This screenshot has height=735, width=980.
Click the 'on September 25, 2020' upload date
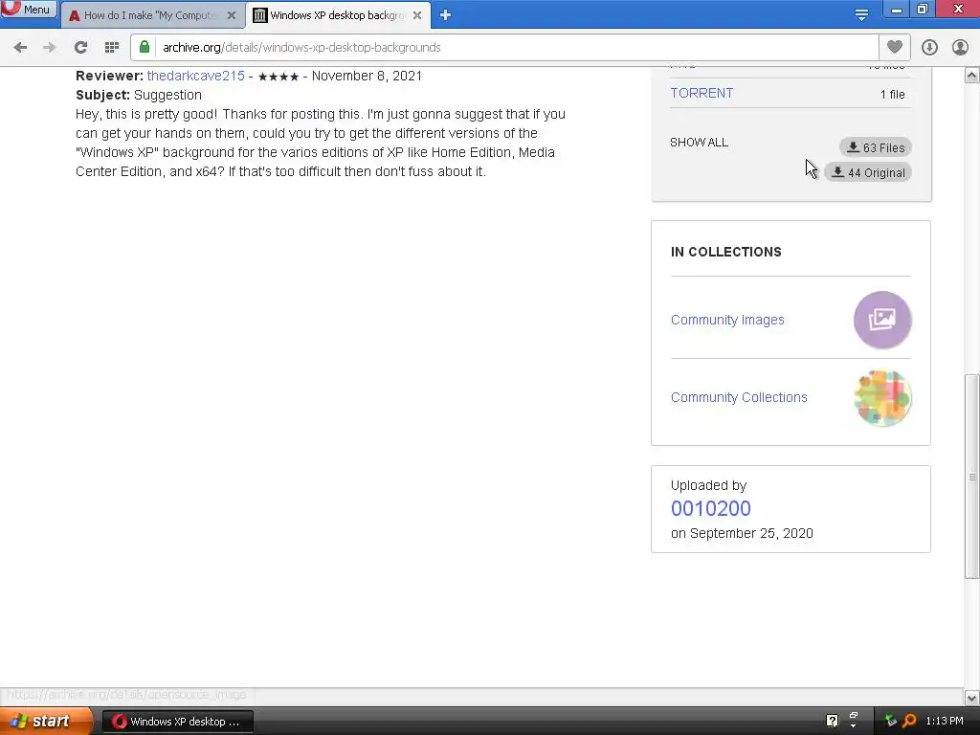(x=742, y=533)
